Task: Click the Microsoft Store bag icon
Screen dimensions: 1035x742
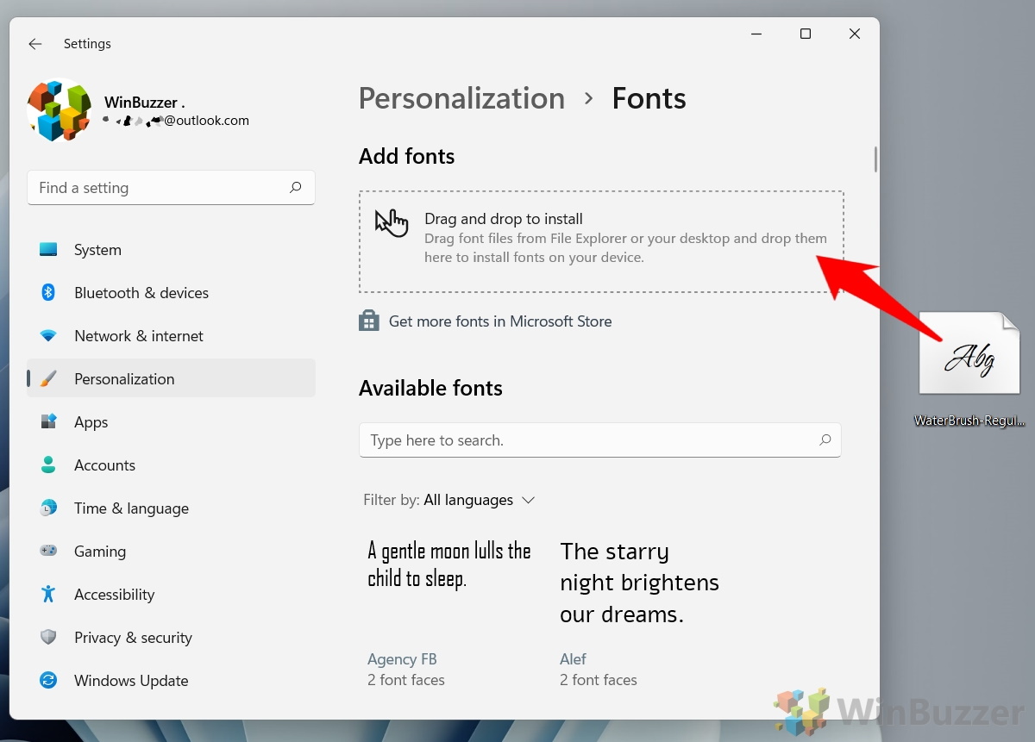Action: (x=369, y=320)
